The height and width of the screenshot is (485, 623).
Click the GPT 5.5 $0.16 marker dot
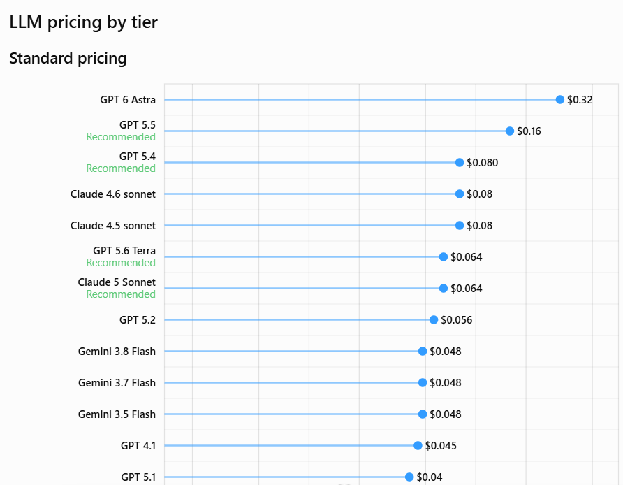(510, 131)
